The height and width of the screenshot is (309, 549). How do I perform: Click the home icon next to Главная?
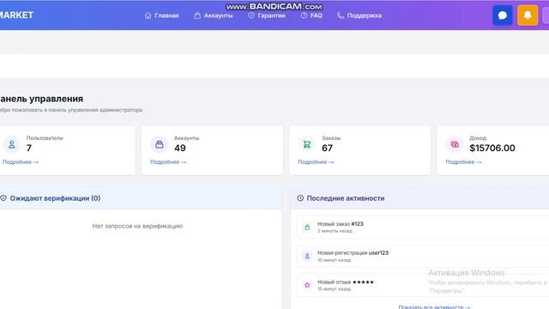(x=148, y=15)
